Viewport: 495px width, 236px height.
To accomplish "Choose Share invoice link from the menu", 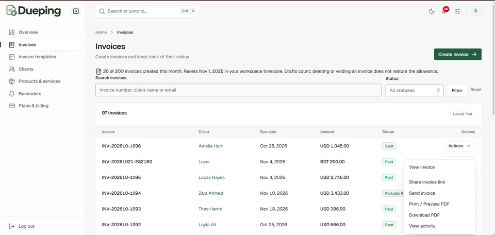I will (427, 182).
